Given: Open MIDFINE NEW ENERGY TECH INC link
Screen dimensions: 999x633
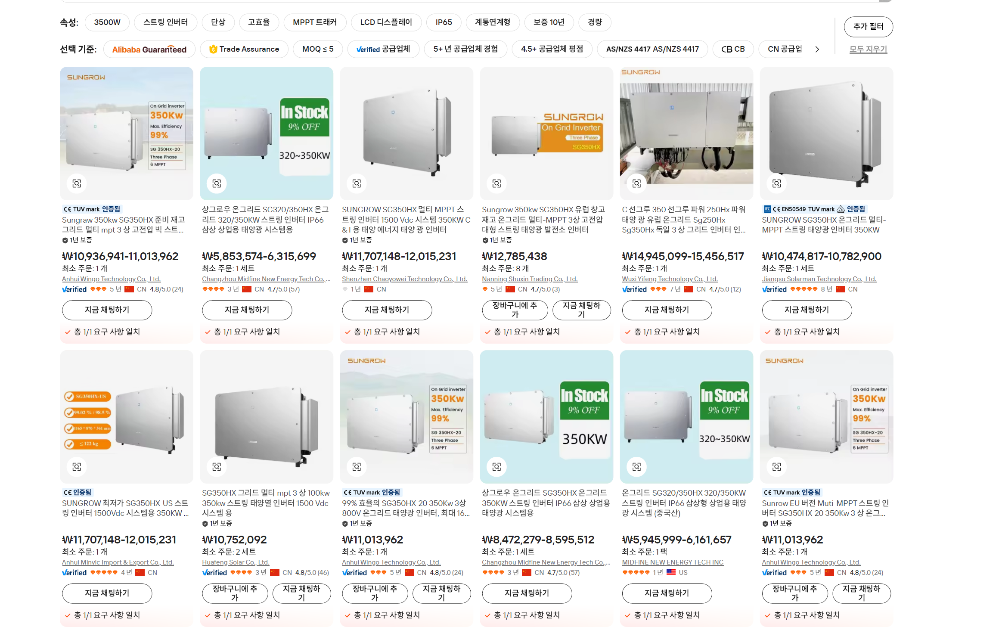Looking at the screenshot, I should click(x=673, y=562).
